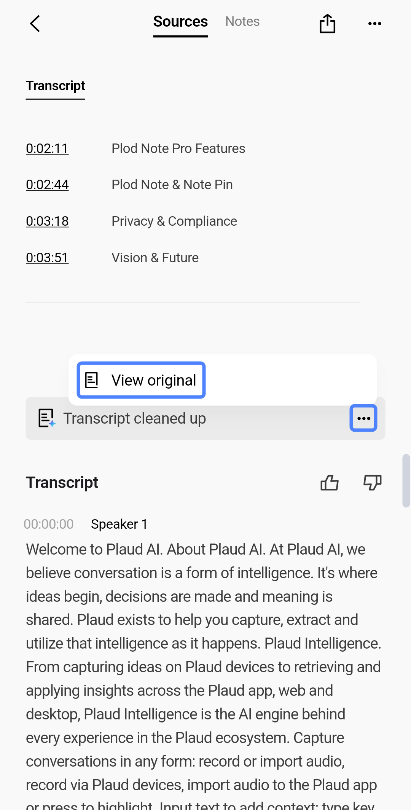Click the thumbs down feedback icon
Image resolution: width=411 pixels, height=810 pixels.
[x=373, y=483]
